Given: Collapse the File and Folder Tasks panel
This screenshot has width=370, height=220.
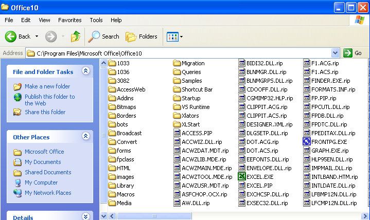Looking at the screenshot, I should click(x=85, y=71).
